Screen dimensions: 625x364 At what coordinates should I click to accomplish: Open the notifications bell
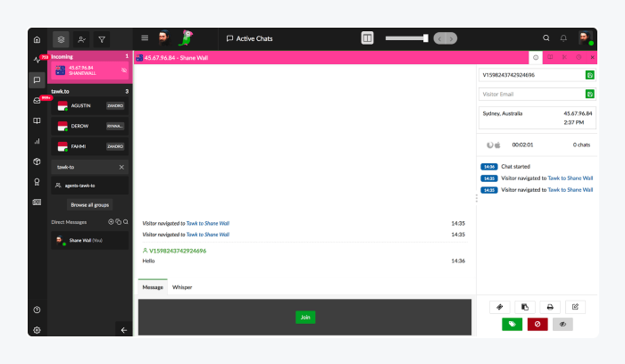tap(563, 38)
